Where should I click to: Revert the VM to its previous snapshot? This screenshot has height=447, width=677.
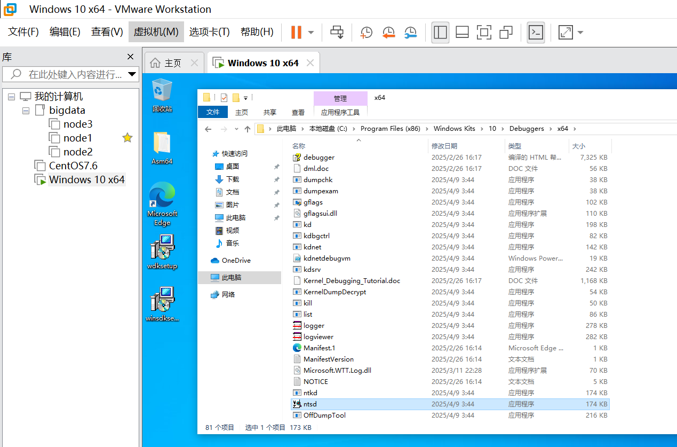tap(388, 32)
